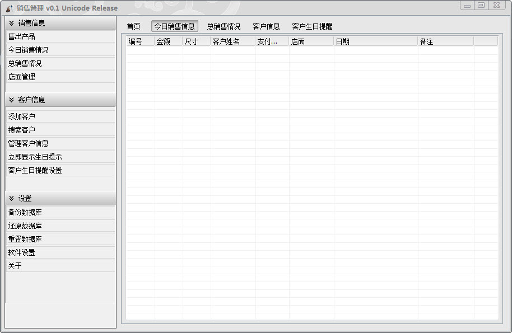Collapse the 销售信息 section chevron
Viewport: 512px width, 333px height.
11,24
